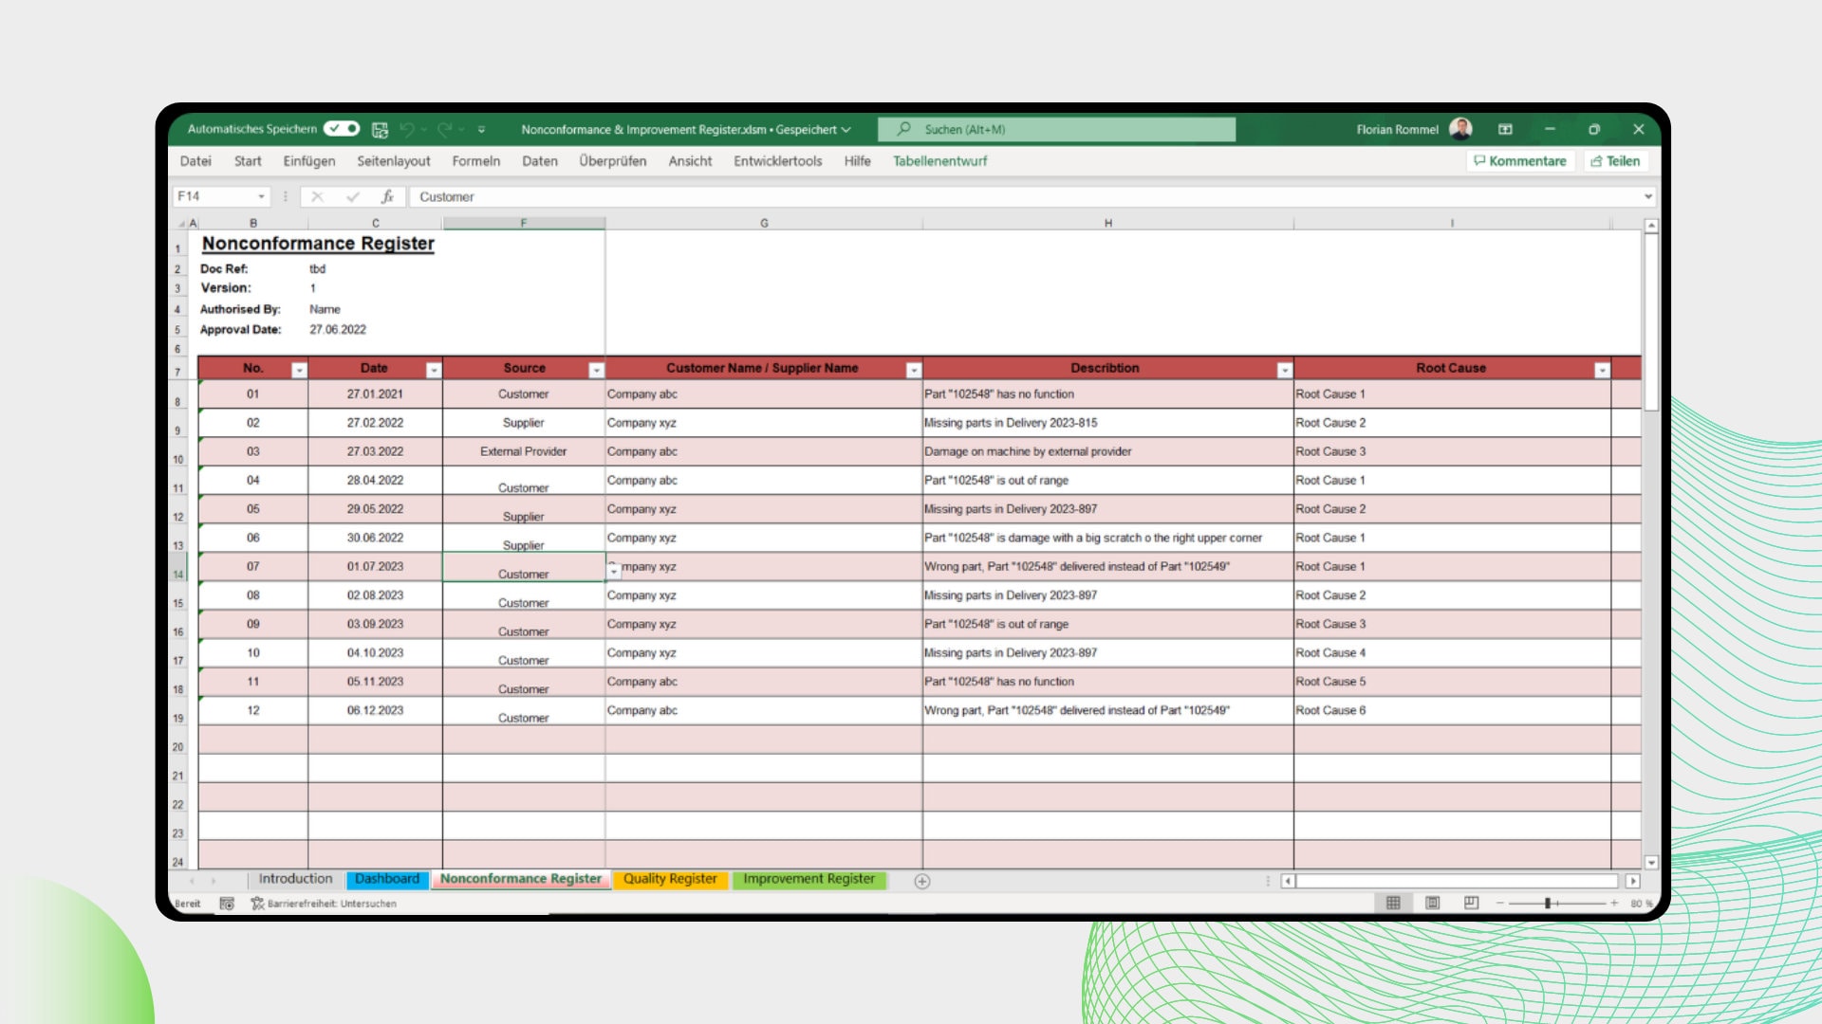The height and width of the screenshot is (1024, 1822).
Task: Toggle the Automatisches Speichern switch
Action: 341,129
